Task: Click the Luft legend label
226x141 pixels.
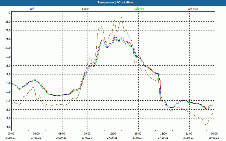Action: tap(32, 9)
